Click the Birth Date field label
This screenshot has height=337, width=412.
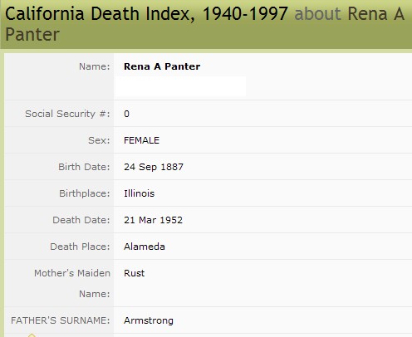[x=84, y=167]
